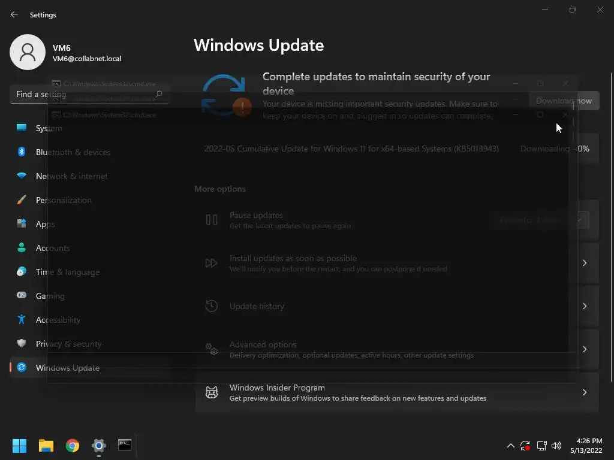The width and height of the screenshot is (614, 460).
Task: Click into the Find a setting search box
Action: click(89, 94)
